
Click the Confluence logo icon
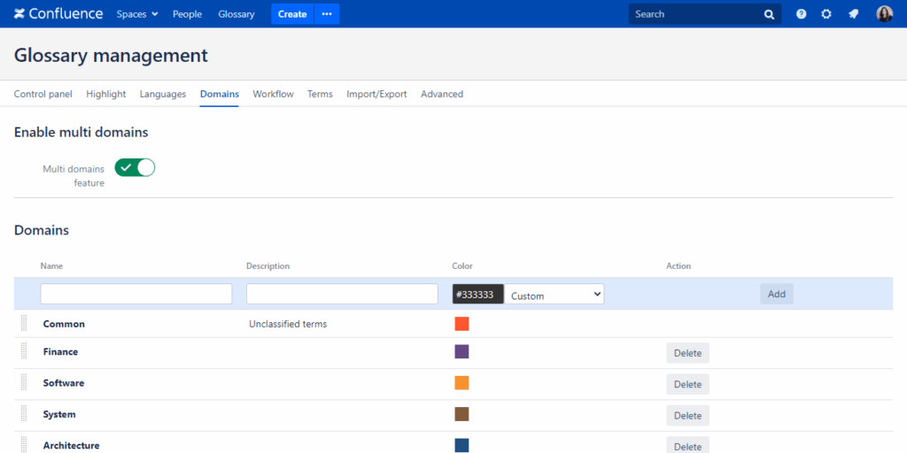(x=19, y=14)
